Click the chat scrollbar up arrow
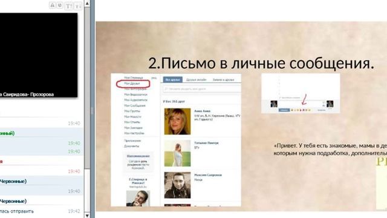This screenshot has height=218, width=387. [87, 3]
